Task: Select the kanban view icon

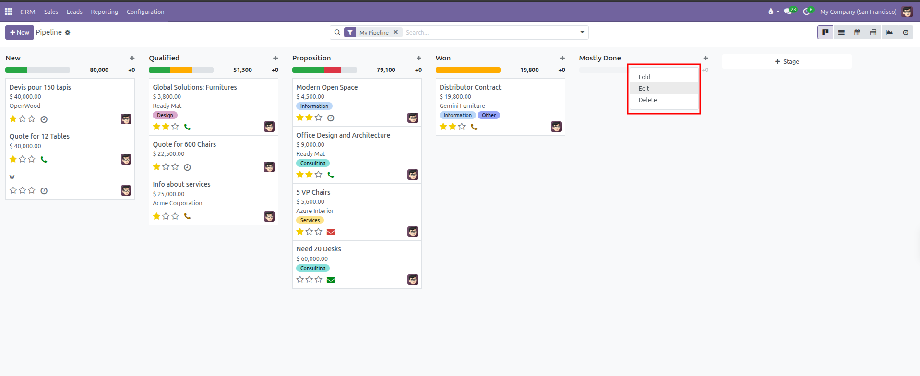Action: [825, 33]
